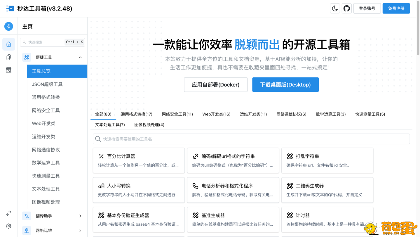This screenshot has height=237, width=420.
Task: Open the blue round app icon in sidebar
Action: [9, 26]
